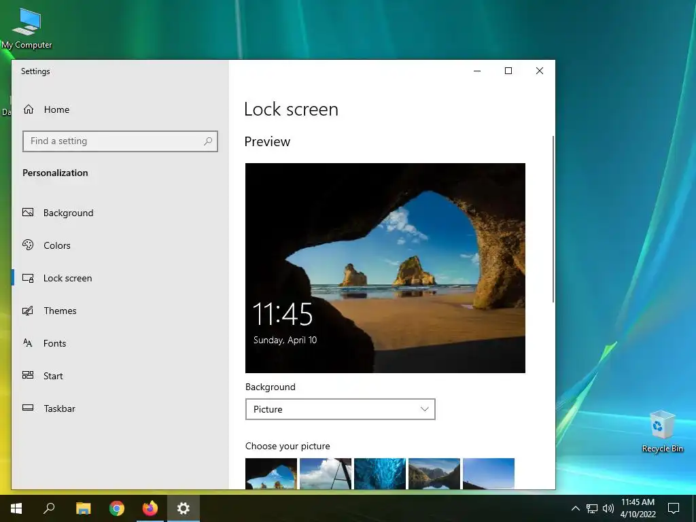Click the Start tiles icon
The width and height of the screenshot is (696, 522).
(x=28, y=375)
